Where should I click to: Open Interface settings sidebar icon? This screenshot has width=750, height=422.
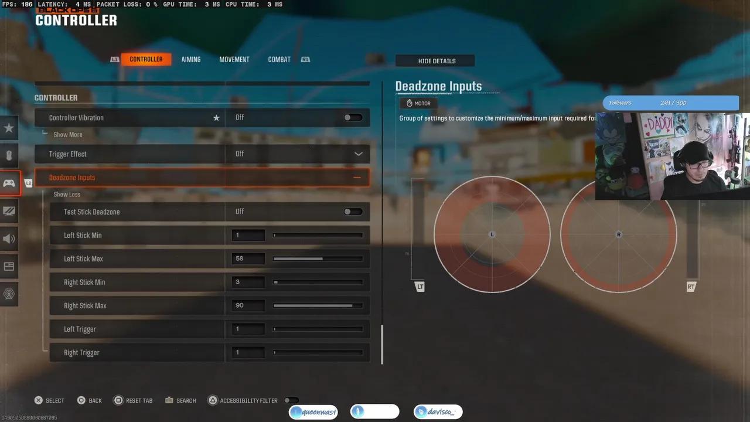[9, 266]
